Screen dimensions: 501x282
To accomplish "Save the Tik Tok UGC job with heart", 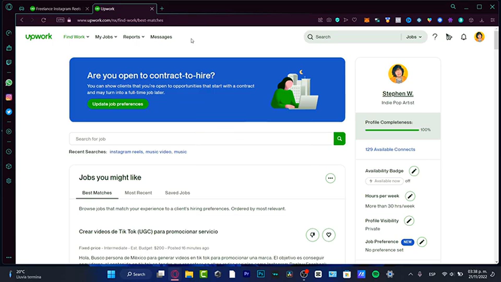I will (329, 235).
